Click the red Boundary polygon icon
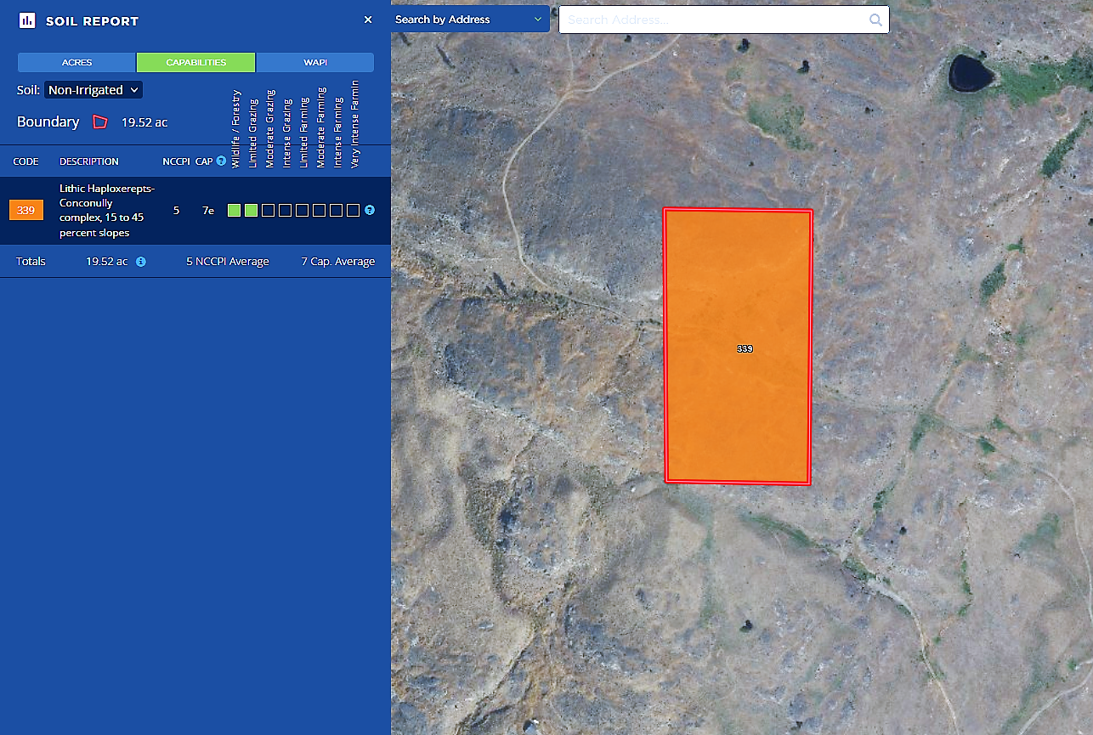1093x735 pixels. (x=100, y=122)
